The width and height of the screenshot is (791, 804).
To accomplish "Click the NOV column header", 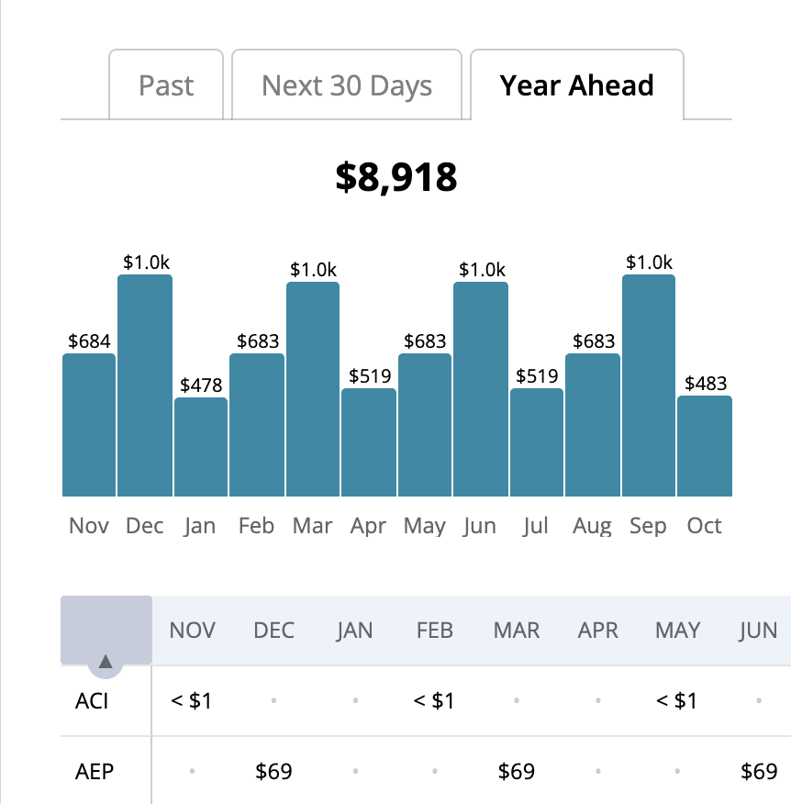I will point(193,631).
